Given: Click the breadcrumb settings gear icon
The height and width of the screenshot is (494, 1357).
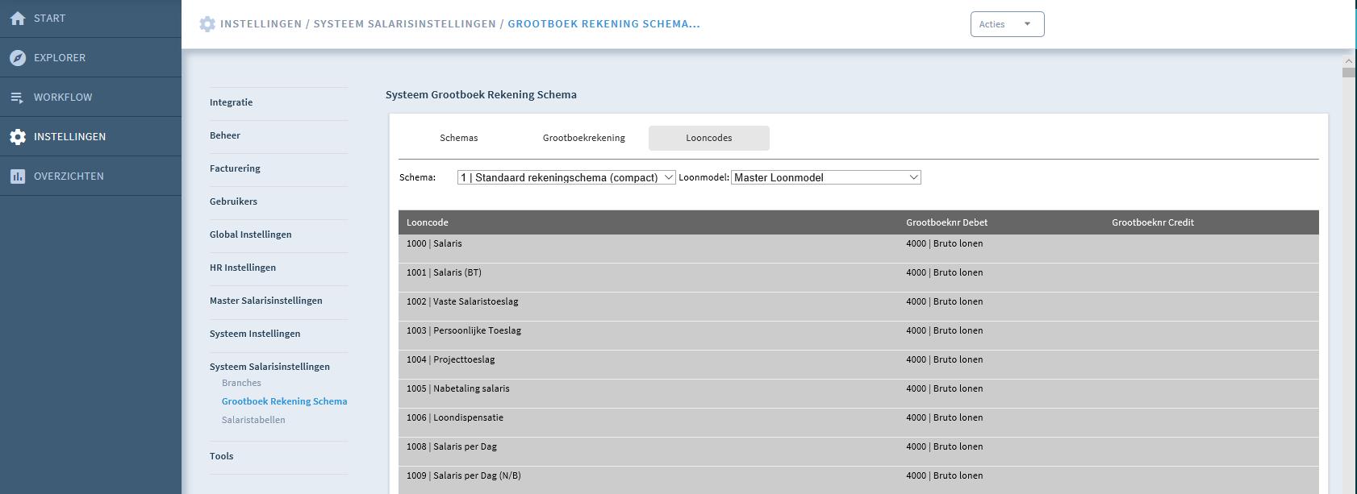Looking at the screenshot, I should tap(207, 24).
